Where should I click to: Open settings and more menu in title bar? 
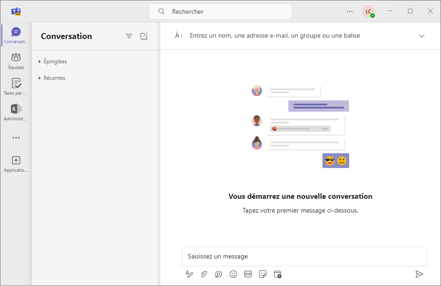[350, 11]
